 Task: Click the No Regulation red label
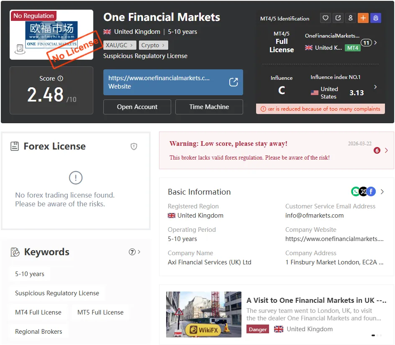[x=33, y=15]
